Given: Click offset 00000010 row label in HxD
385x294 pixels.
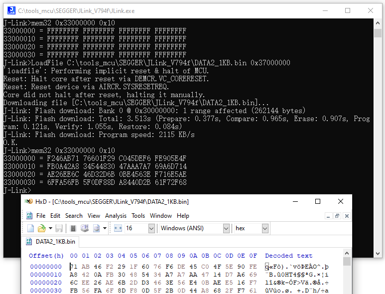Looking at the screenshot, I should click(46, 275).
